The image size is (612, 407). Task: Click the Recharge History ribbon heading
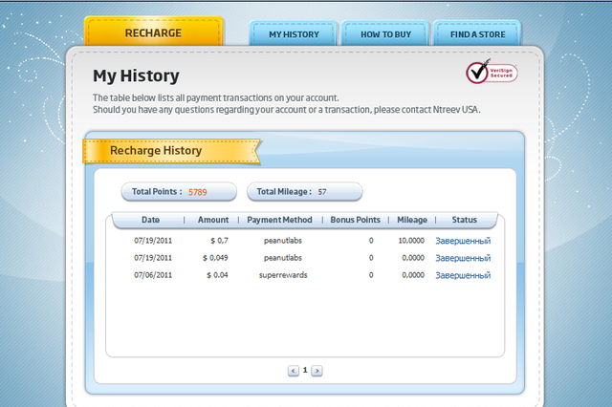click(x=157, y=150)
